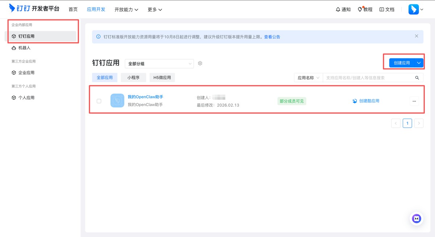Viewport: 435px width, 237px height.
Task: Tick the checkbox for 我的OpenClaw助手
Action: pos(99,101)
